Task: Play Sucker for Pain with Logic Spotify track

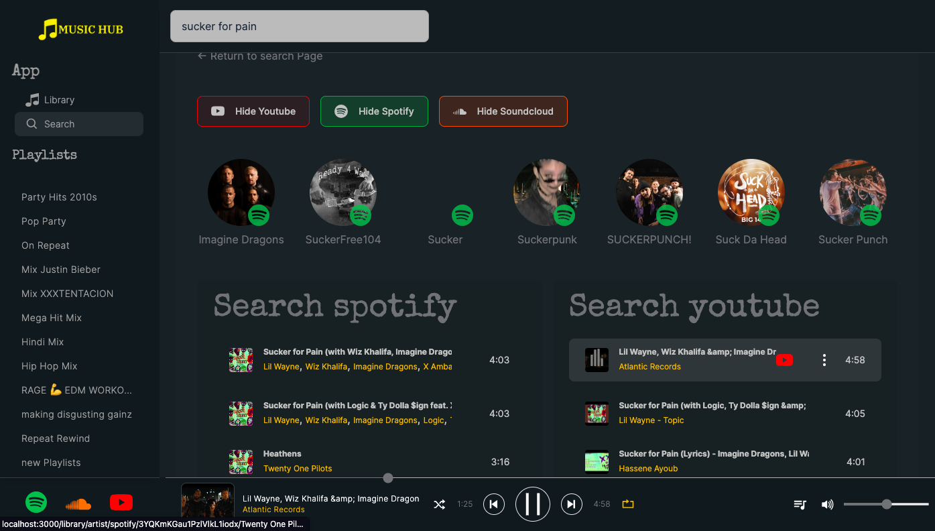Action: click(369, 414)
